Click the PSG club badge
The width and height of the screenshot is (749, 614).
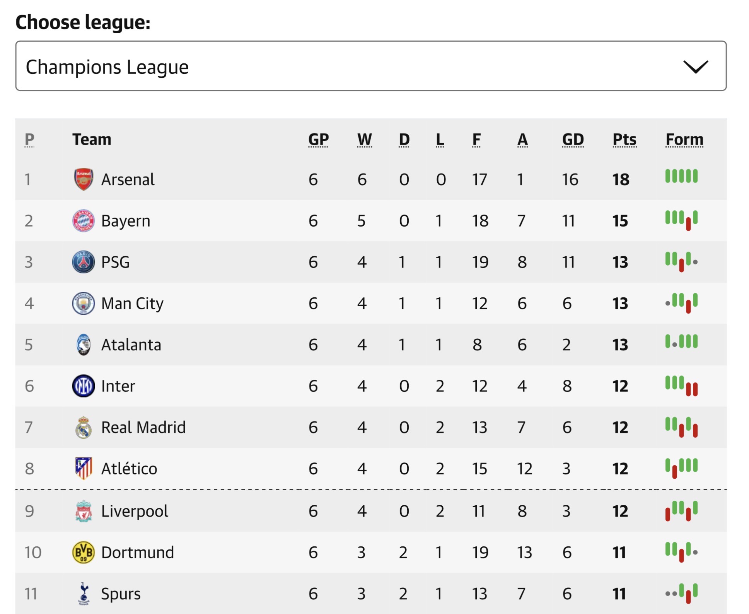tap(83, 262)
